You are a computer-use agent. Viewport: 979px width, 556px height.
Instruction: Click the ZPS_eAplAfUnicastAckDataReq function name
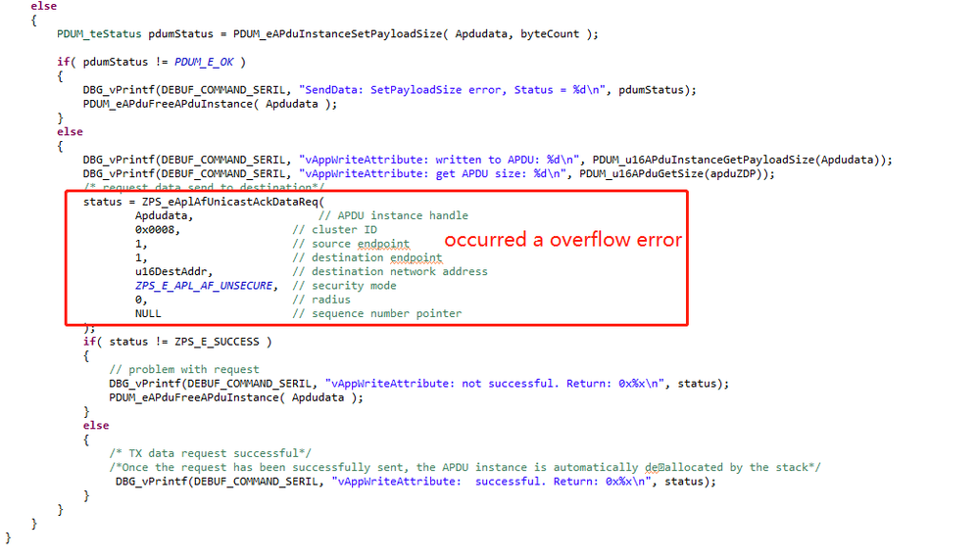pos(230,202)
